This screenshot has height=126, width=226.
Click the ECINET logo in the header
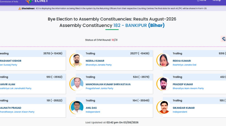(x=36, y=1)
